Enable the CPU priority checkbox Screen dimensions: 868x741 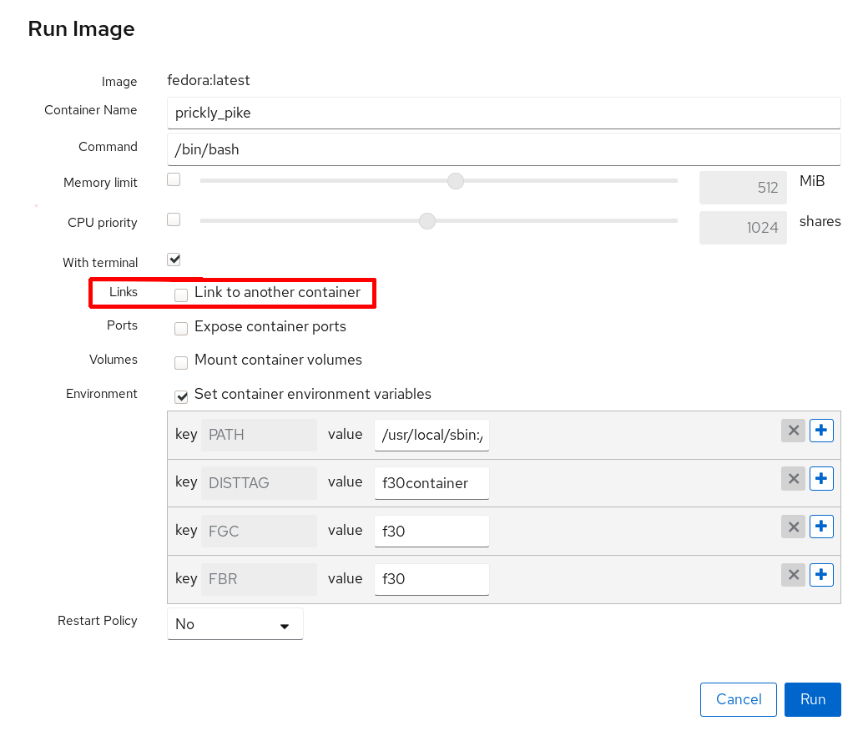pyautogui.click(x=174, y=219)
